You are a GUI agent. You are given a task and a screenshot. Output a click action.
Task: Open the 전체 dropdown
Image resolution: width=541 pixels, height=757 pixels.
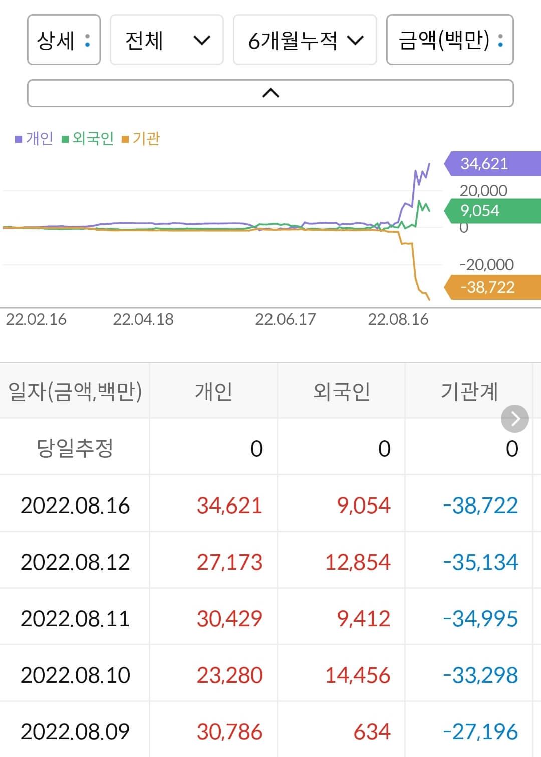coord(165,41)
